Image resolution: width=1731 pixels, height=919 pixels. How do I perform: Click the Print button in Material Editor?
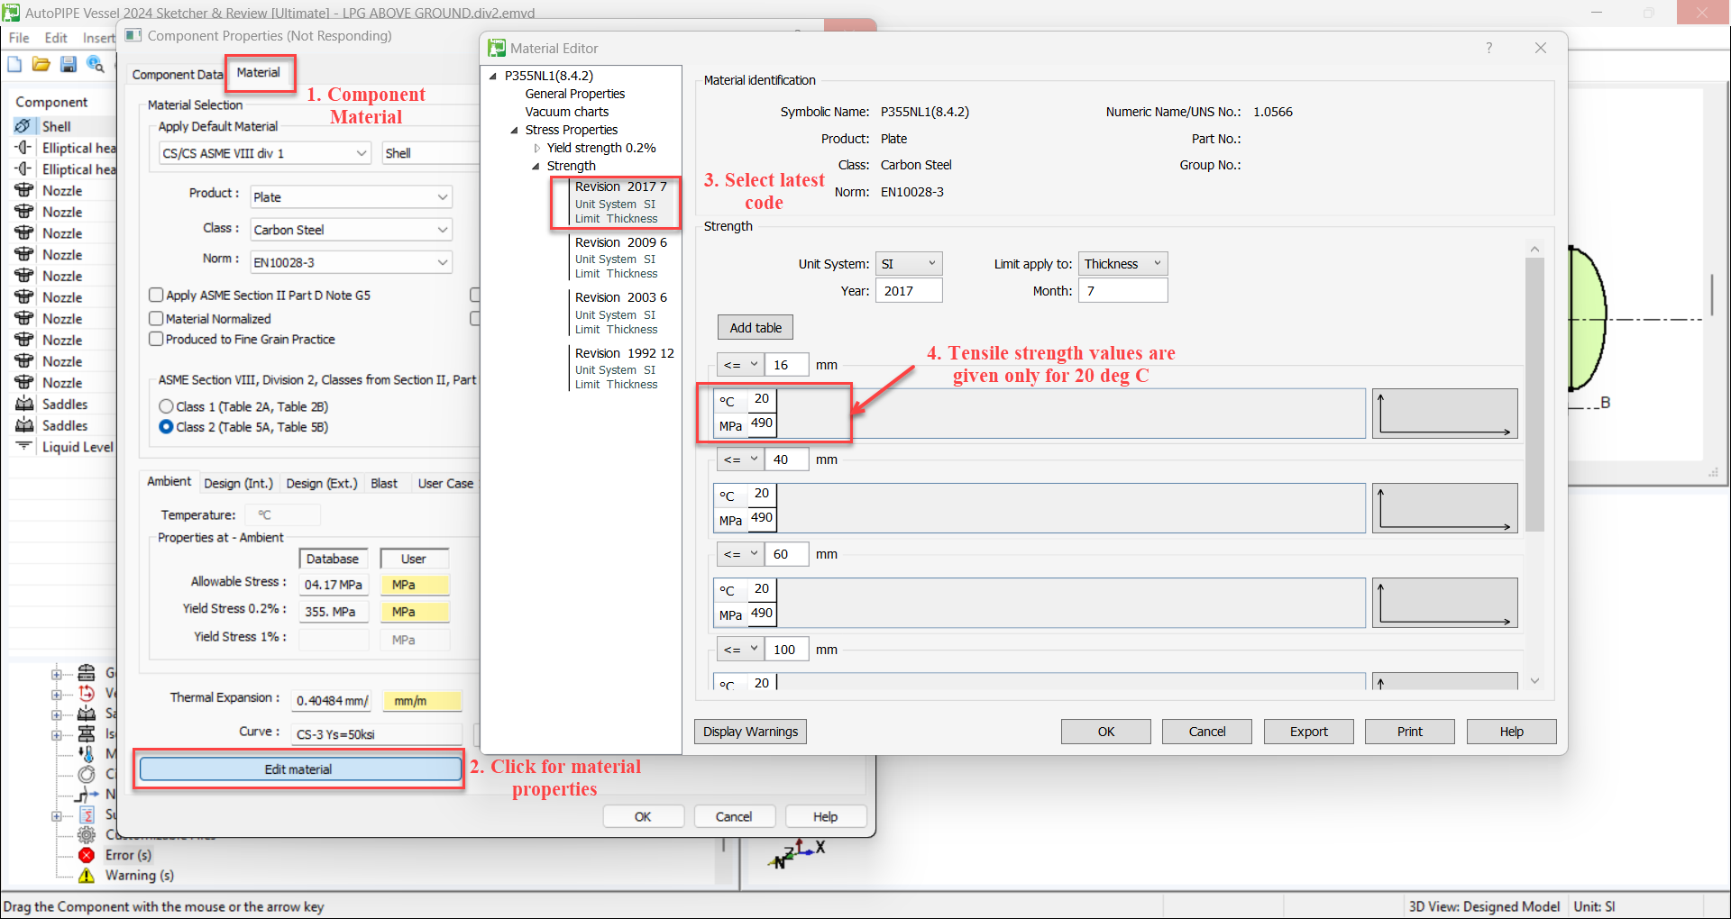pyautogui.click(x=1409, y=732)
